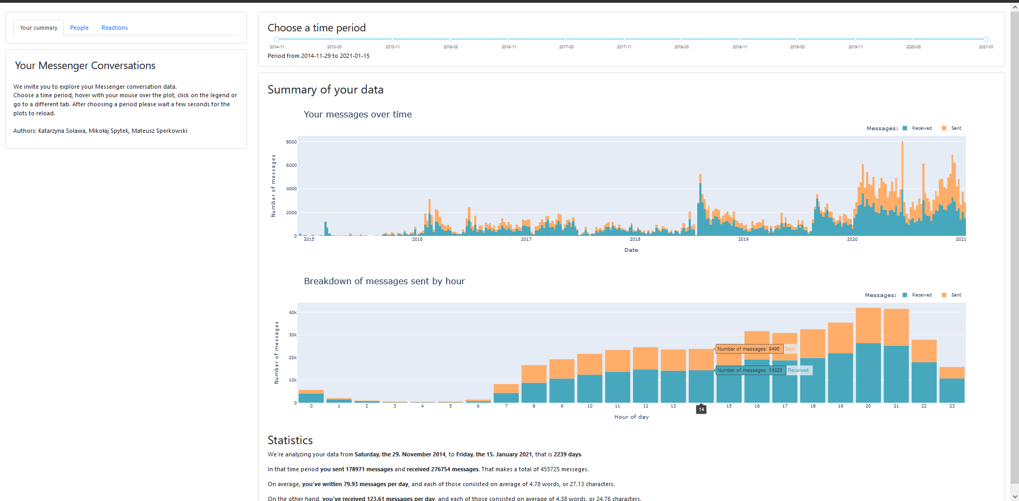Click the 2021-01 mark on time slider
The height and width of the screenshot is (501, 1019).
tap(986, 47)
